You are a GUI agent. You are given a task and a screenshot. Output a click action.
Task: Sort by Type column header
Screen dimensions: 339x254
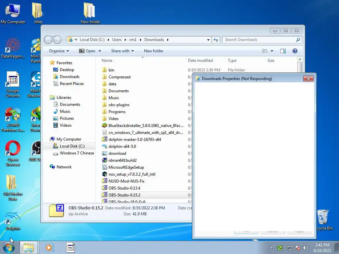pos(245,61)
